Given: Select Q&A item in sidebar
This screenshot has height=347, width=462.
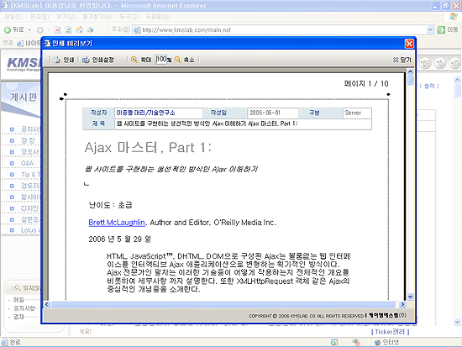Looking at the screenshot, I should coord(27,163).
